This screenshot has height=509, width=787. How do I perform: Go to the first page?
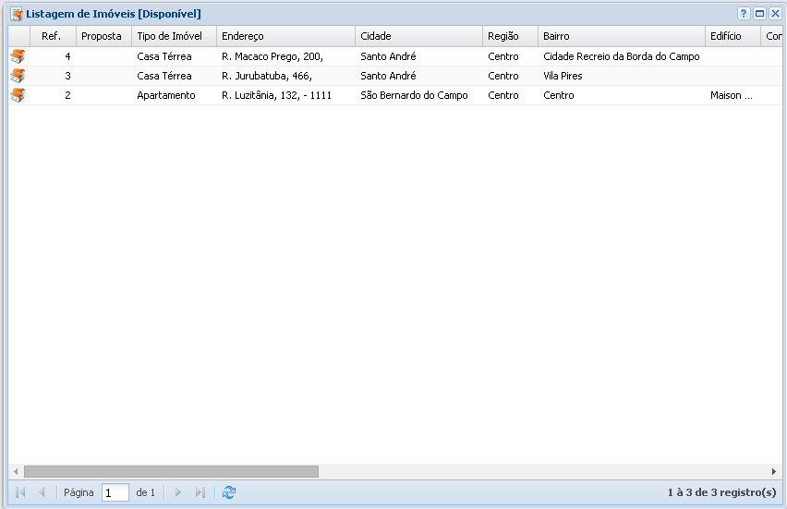[20, 493]
